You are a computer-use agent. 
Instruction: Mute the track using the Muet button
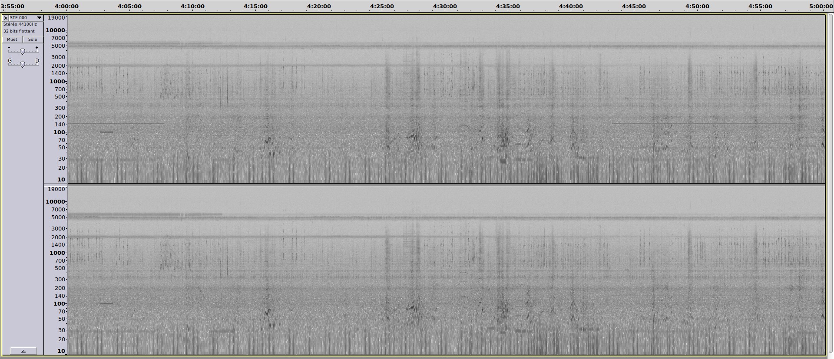(12, 40)
